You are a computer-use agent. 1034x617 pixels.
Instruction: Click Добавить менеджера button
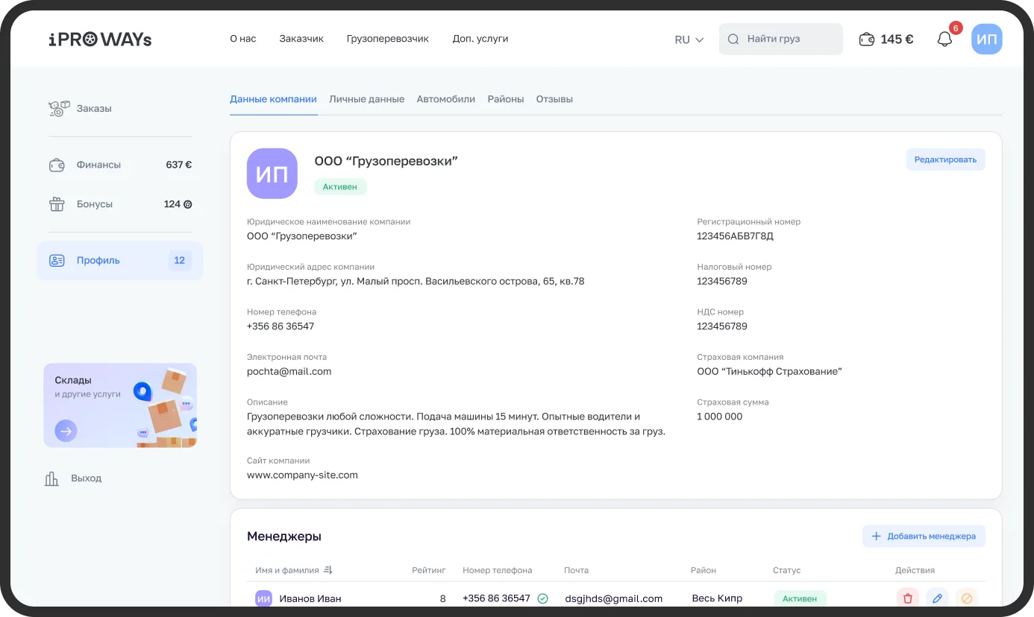924,536
